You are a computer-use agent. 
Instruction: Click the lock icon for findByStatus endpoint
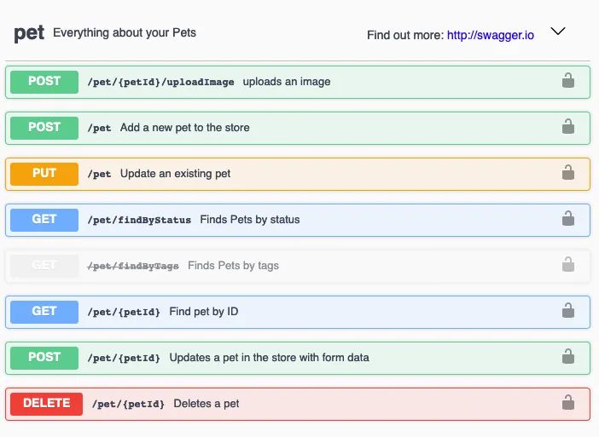coord(567,219)
